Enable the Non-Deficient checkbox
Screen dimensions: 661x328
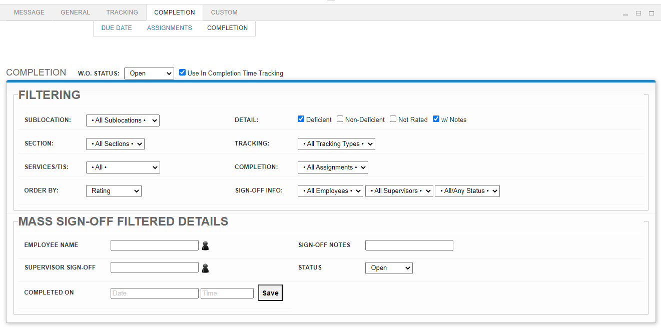340,119
